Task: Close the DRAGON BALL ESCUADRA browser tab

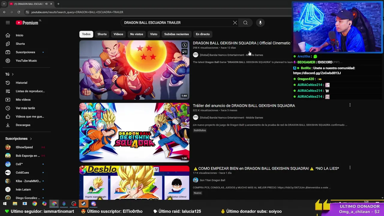Action: point(51,4)
